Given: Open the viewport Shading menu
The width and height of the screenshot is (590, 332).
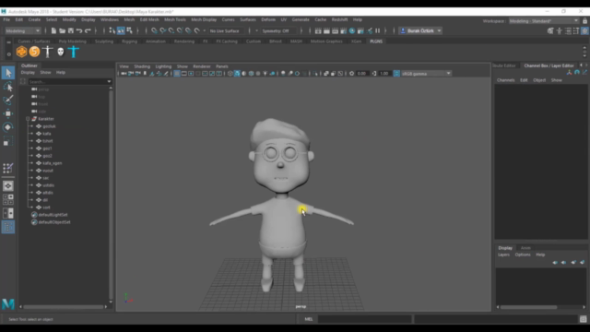Looking at the screenshot, I should pyautogui.click(x=142, y=66).
